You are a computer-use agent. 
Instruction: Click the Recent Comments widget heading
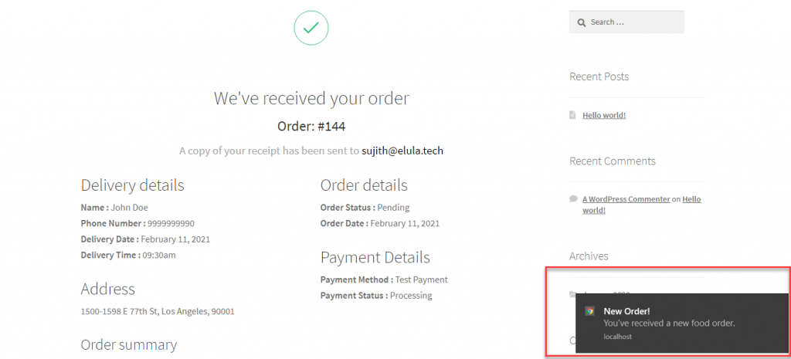click(613, 161)
